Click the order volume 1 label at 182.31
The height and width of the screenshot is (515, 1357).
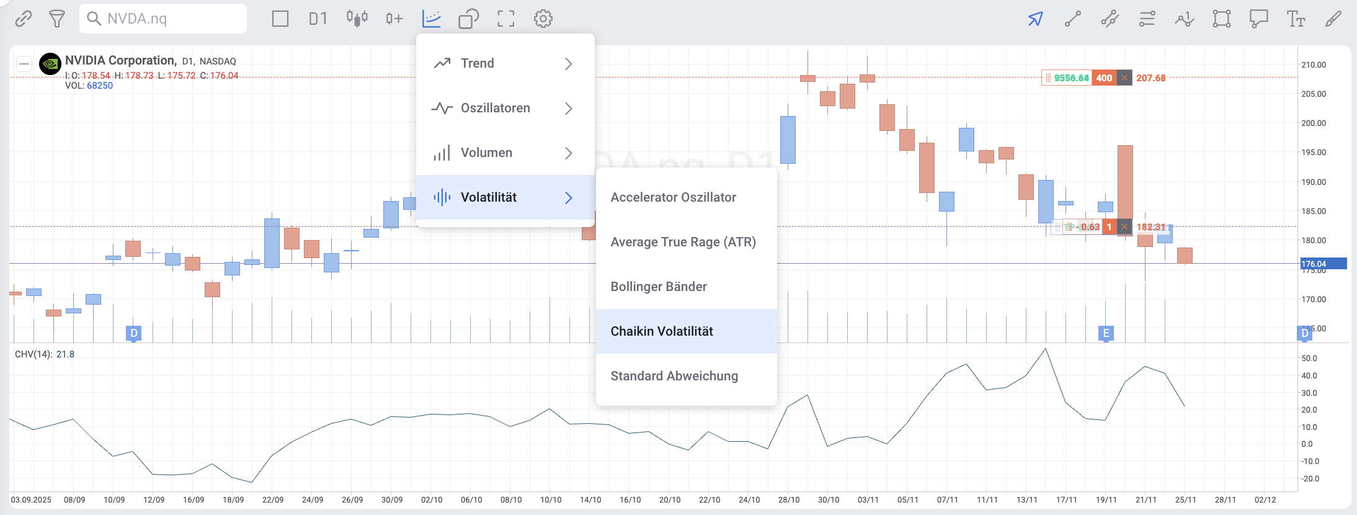coord(1110,226)
